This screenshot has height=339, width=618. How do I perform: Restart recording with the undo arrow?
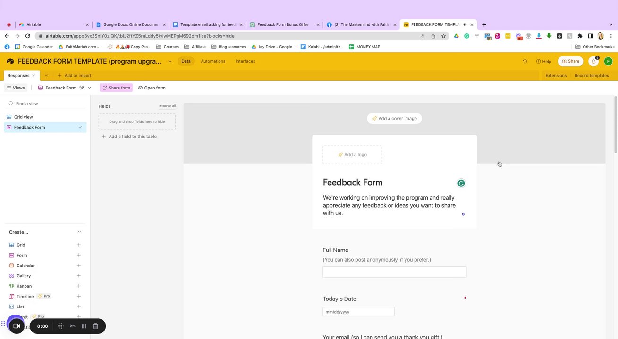(x=72, y=326)
